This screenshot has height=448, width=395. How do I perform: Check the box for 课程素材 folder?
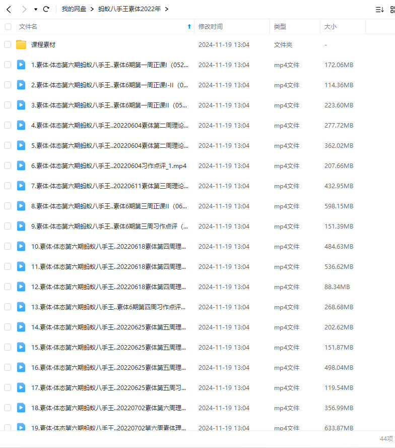pyautogui.click(x=8, y=44)
